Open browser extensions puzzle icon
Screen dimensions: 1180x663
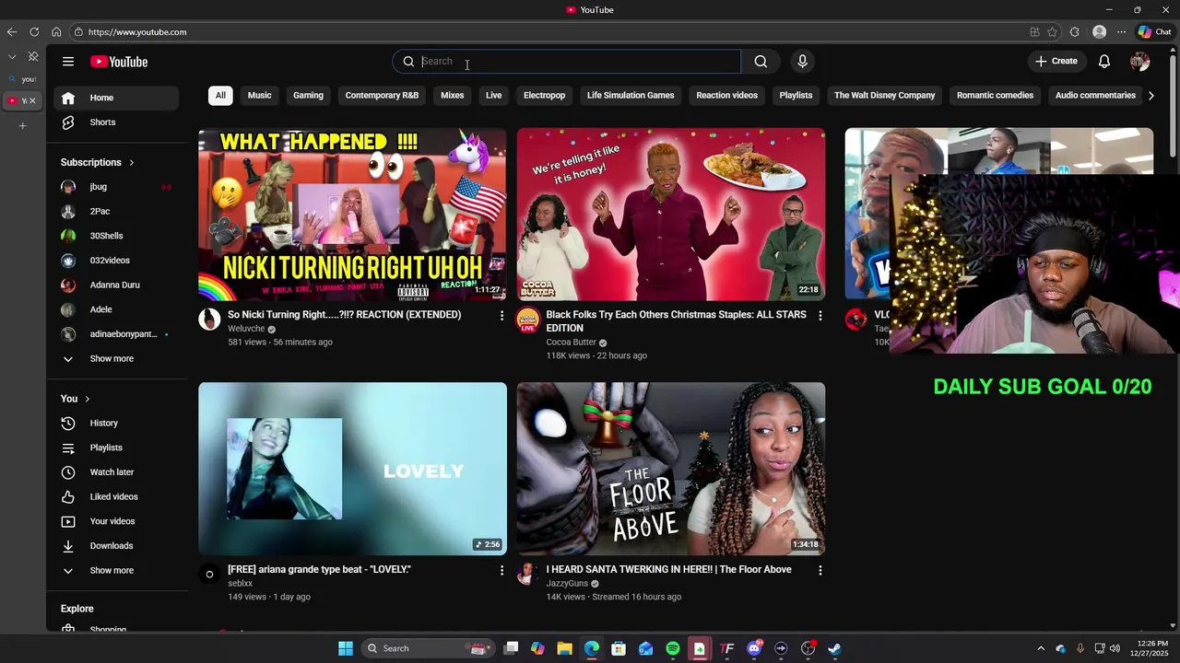tap(1075, 32)
